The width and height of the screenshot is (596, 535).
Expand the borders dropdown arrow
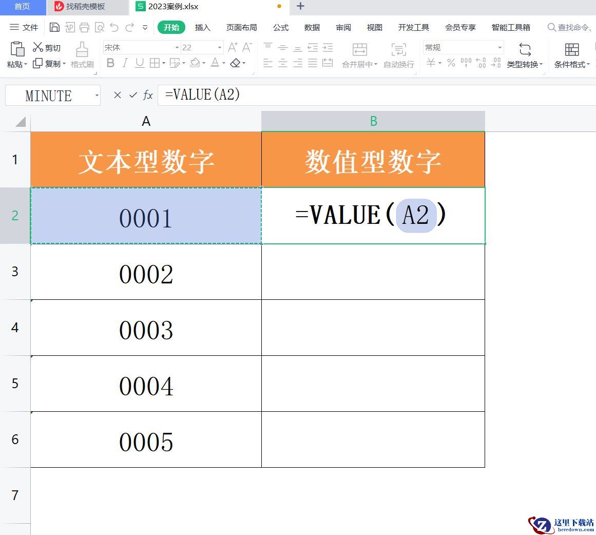(x=164, y=63)
